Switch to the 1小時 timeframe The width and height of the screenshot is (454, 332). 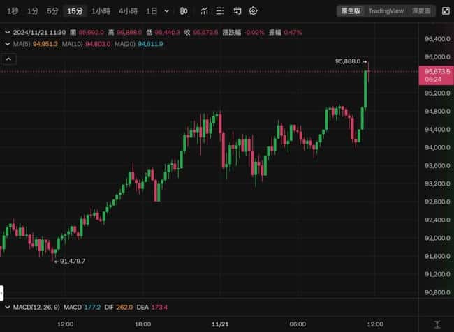click(x=101, y=11)
